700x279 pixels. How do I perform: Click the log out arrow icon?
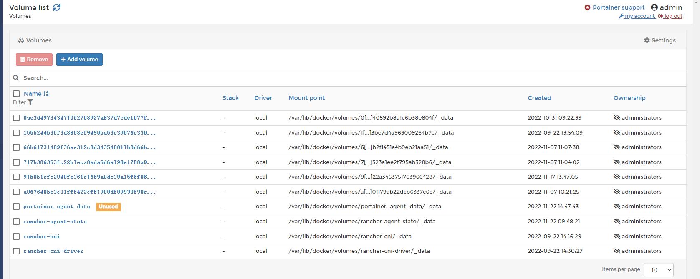point(661,16)
